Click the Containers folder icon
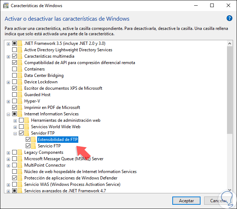This screenshot has width=237, height=209. pyautogui.click(x=20, y=69)
